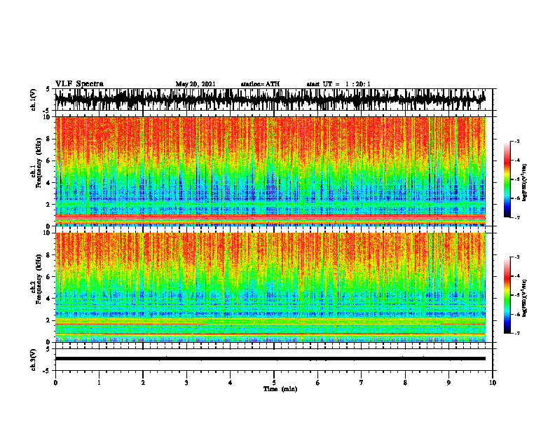Click time axis tick label "9"
This screenshot has width=555, height=429.
tap(448, 383)
